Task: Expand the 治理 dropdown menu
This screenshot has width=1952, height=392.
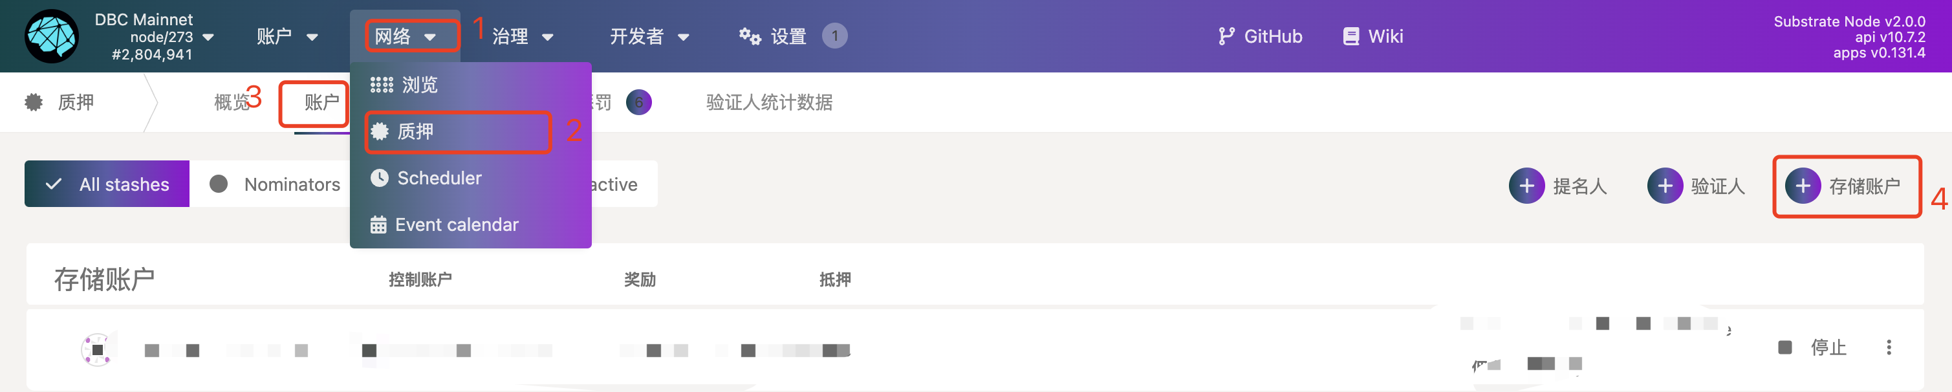Action: (523, 36)
